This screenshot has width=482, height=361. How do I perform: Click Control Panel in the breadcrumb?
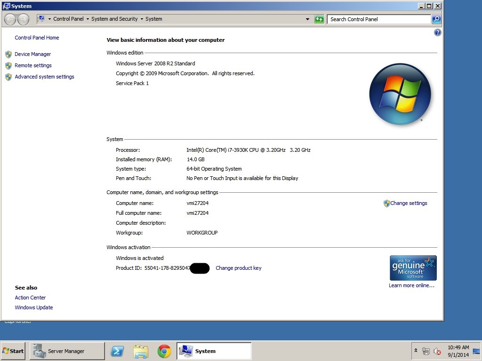[68, 19]
